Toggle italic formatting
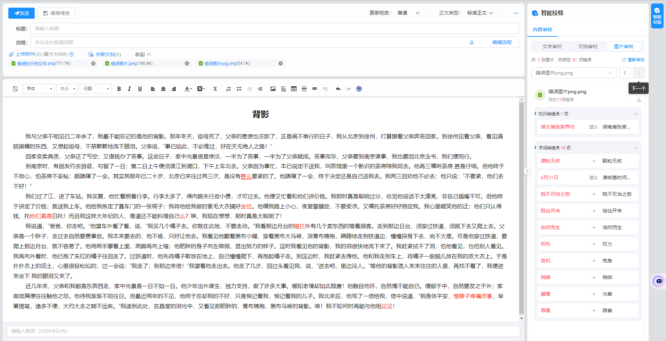The height and width of the screenshot is (341, 666). (x=129, y=89)
